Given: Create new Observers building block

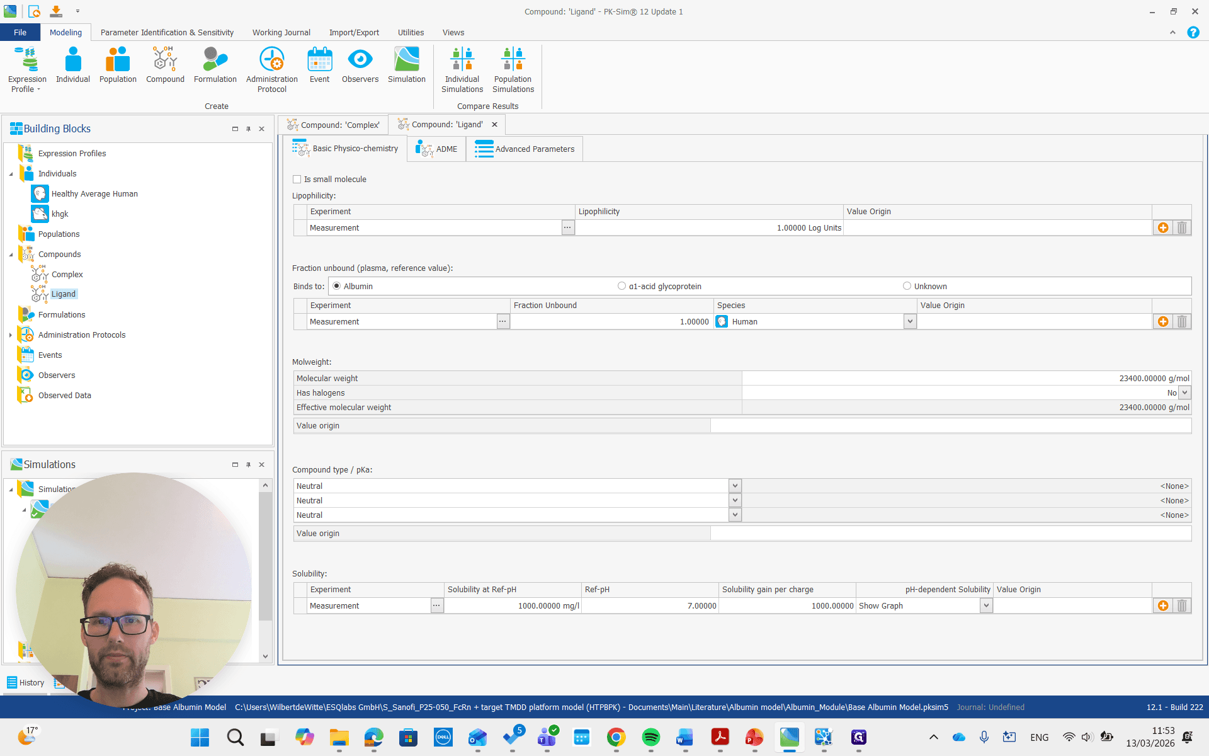Looking at the screenshot, I should coord(360,66).
